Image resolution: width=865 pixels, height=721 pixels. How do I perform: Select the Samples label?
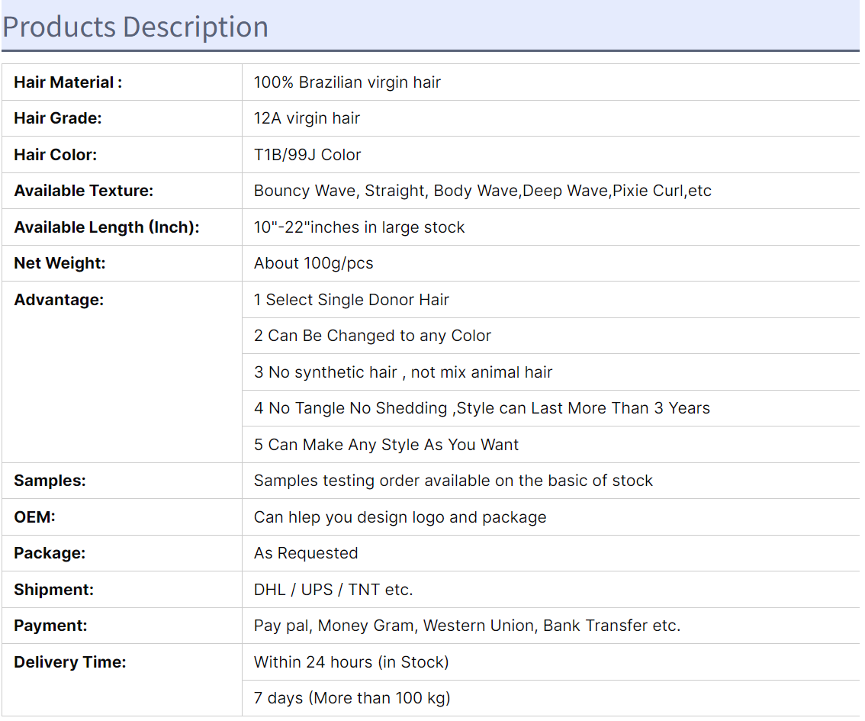50,481
